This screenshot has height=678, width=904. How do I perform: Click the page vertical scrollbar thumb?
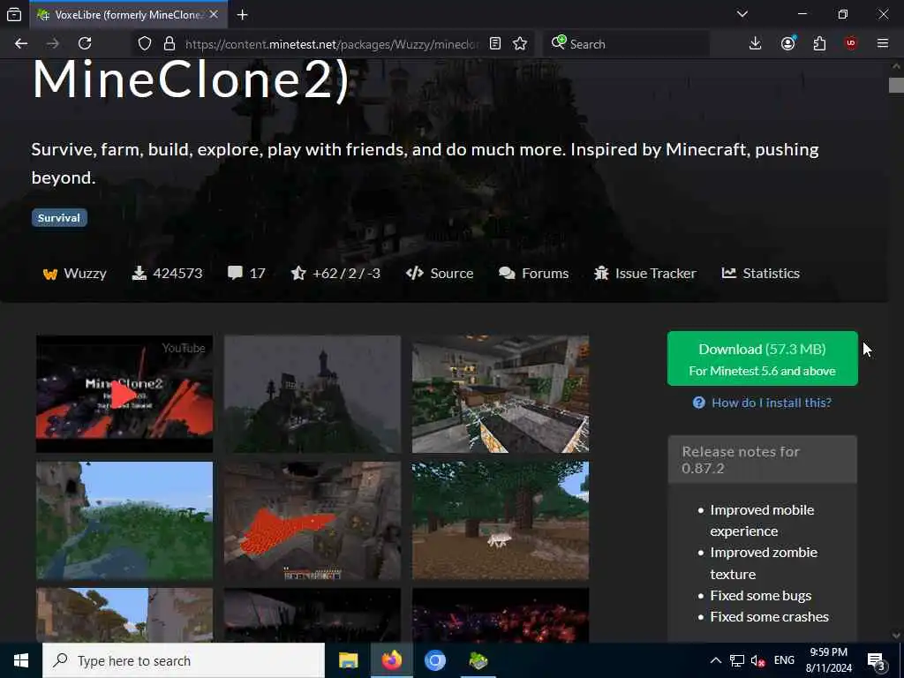[896, 86]
